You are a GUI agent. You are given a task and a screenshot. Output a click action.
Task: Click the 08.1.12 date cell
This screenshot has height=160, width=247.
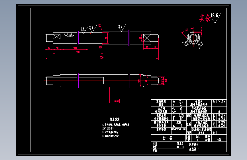(x=180, y=147)
